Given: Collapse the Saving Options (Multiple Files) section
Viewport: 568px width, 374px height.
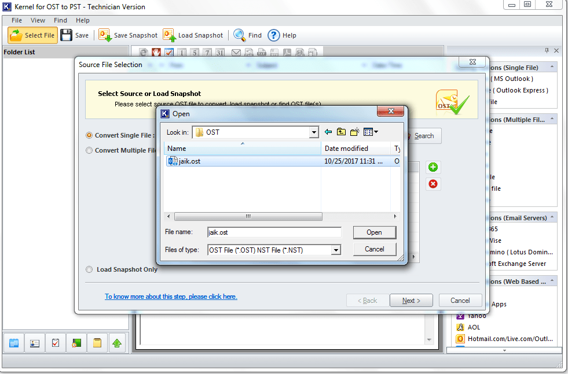Looking at the screenshot, I should [x=552, y=119].
